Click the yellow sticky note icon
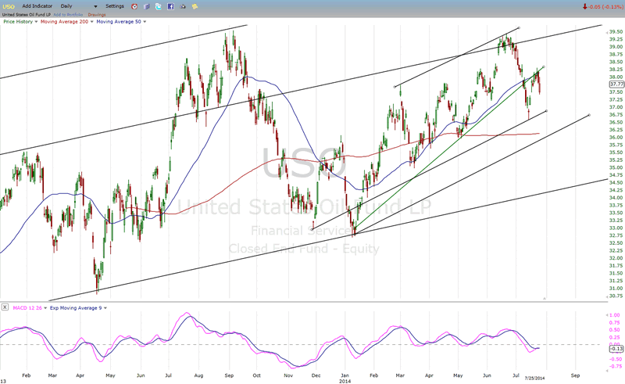Viewport: 625px width, 384px height. click(x=195, y=6)
